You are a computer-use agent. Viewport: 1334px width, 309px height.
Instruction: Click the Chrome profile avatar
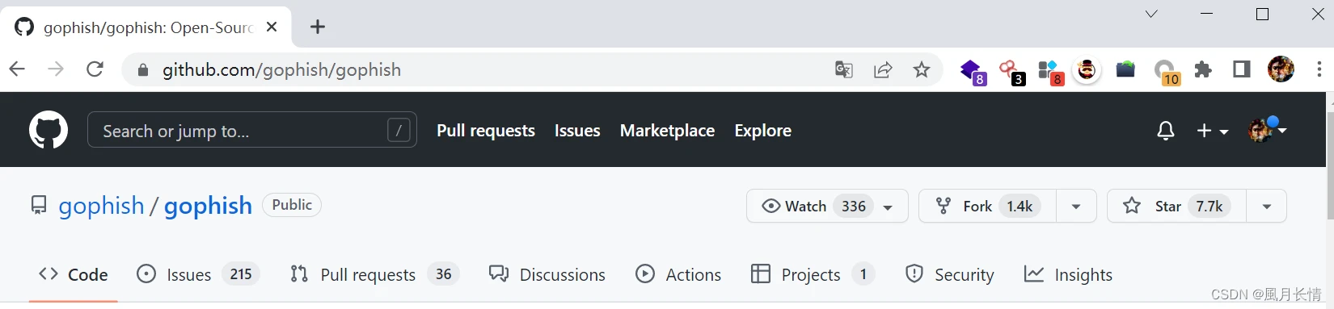tap(1281, 70)
